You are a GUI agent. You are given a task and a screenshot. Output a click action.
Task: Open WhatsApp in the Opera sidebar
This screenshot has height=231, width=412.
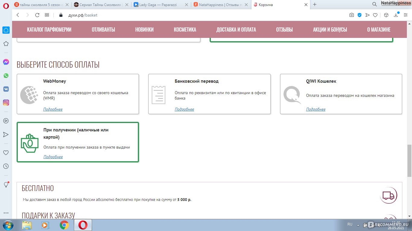(x=6, y=75)
